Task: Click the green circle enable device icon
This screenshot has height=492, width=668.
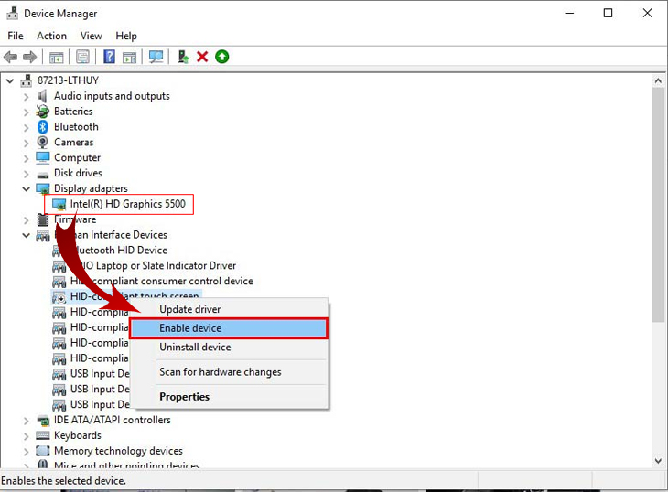Action: click(x=221, y=57)
